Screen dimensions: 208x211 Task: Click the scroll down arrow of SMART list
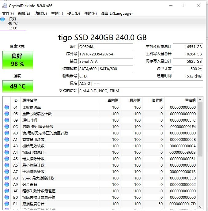(x=200, y=207)
